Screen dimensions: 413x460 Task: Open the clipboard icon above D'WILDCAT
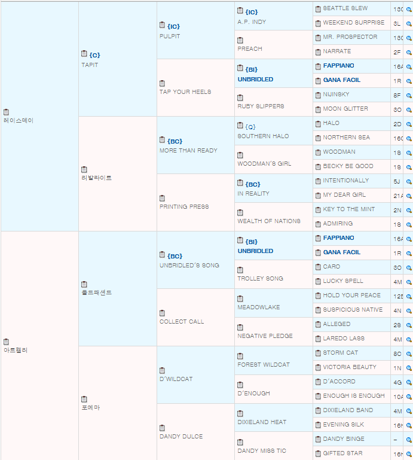(162, 370)
